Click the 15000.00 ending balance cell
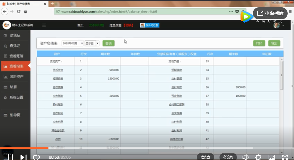The width and height of the screenshot is (294, 160). (104, 79)
